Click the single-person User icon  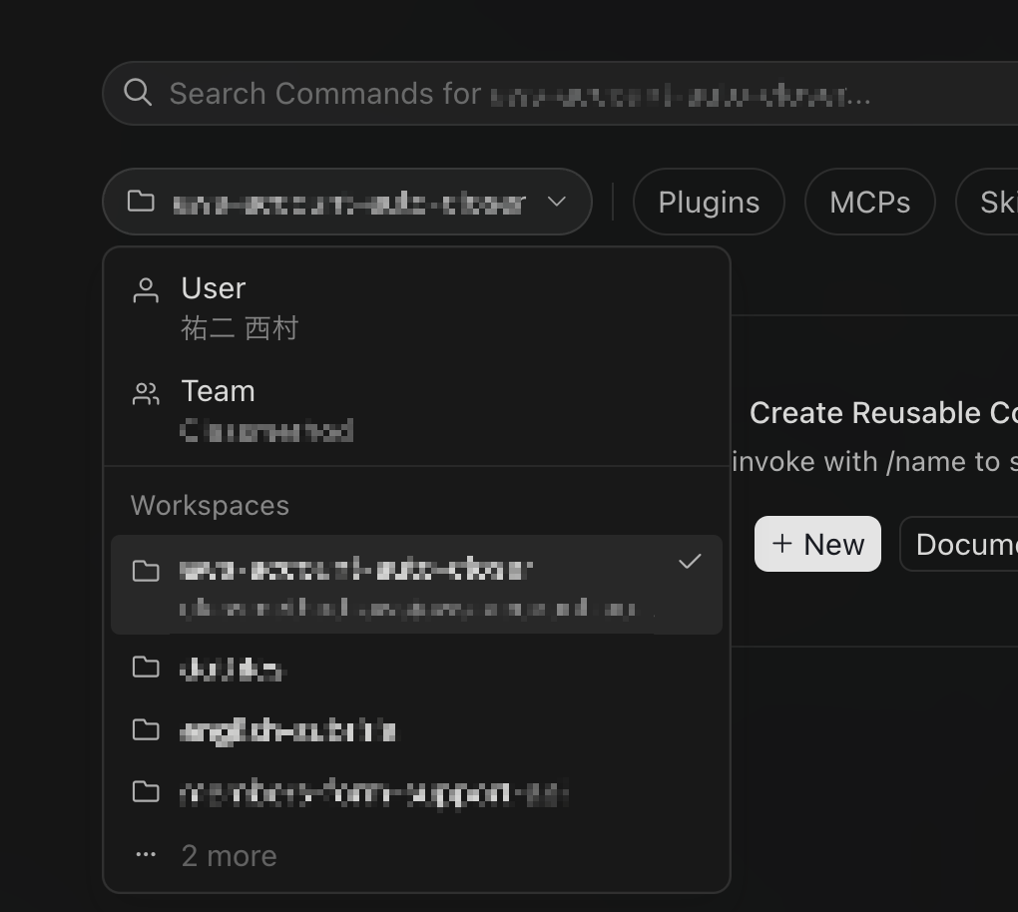[x=146, y=290]
